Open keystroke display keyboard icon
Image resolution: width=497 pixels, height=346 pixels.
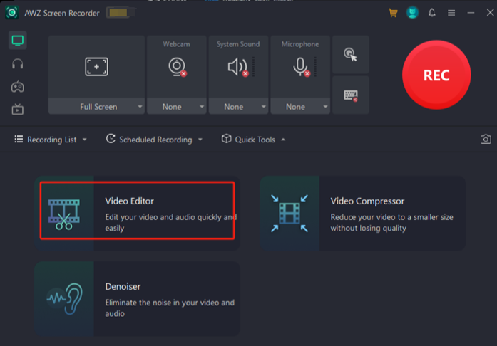point(350,95)
